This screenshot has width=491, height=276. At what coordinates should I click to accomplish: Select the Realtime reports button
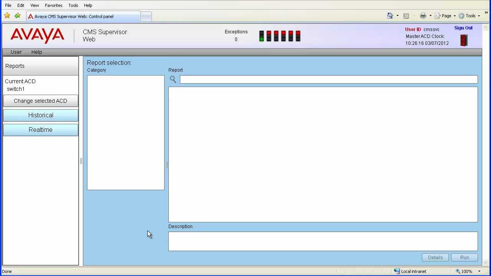pos(41,130)
